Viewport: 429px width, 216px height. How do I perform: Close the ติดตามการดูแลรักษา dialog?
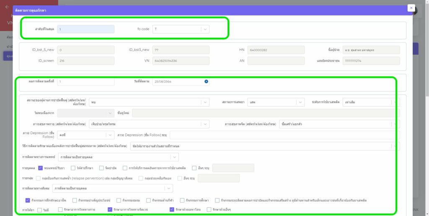pyautogui.click(x=411, y=8)
